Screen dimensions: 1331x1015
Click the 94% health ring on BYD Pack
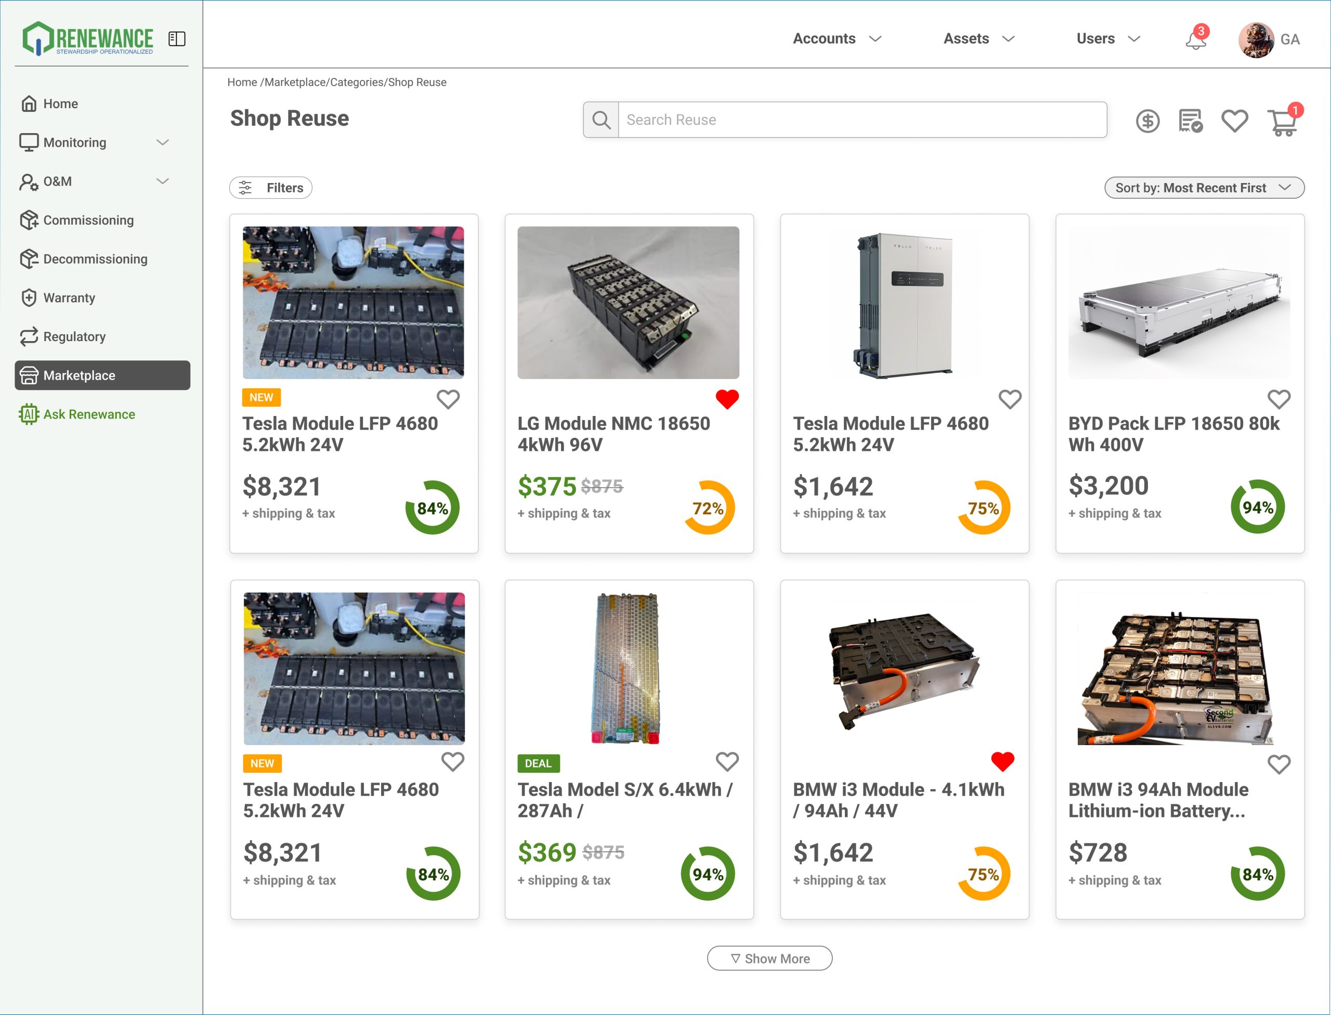pyautogui.click(x=1257, y=507)
